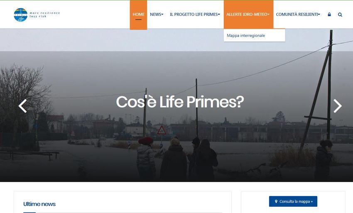Click the 'more resilience less risk' tagline
This screenshot has height=213, width=353.
[45, 15]
